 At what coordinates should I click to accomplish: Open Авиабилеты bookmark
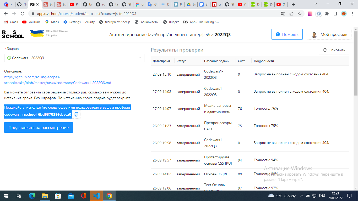pos(147,22)
